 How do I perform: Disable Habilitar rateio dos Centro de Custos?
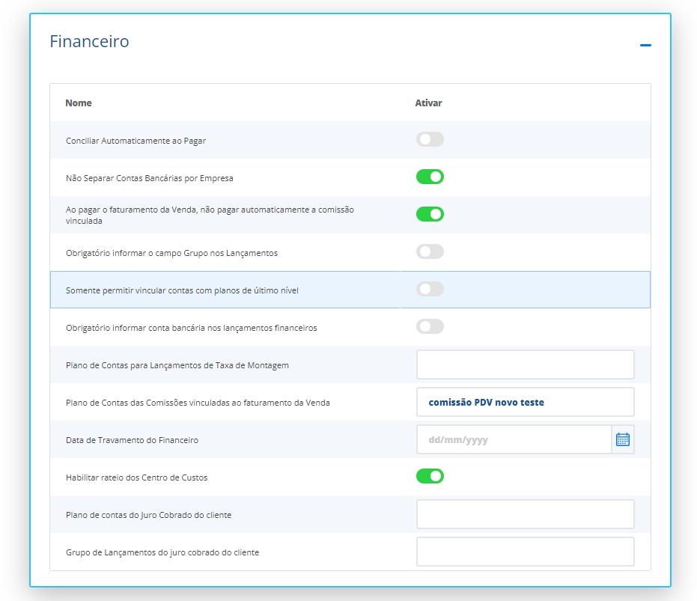point(430,477)
